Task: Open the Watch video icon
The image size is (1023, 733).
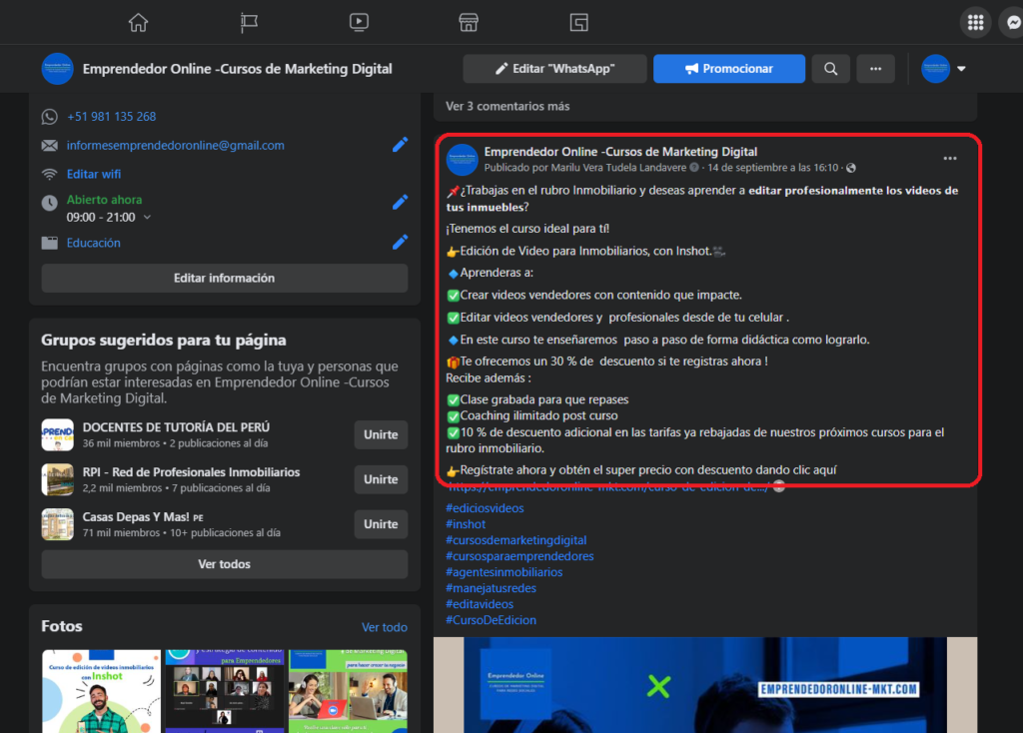Action: [x=359, y=22]
